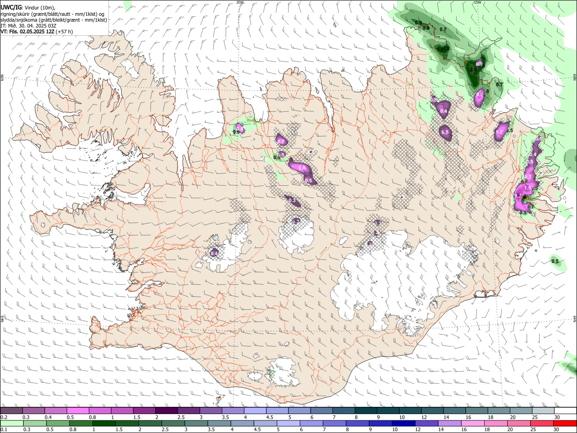Click the Vindur (10m) heading

coord(40,7)
